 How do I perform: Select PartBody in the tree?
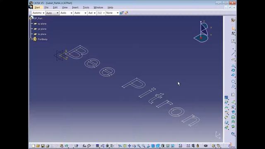42,39
